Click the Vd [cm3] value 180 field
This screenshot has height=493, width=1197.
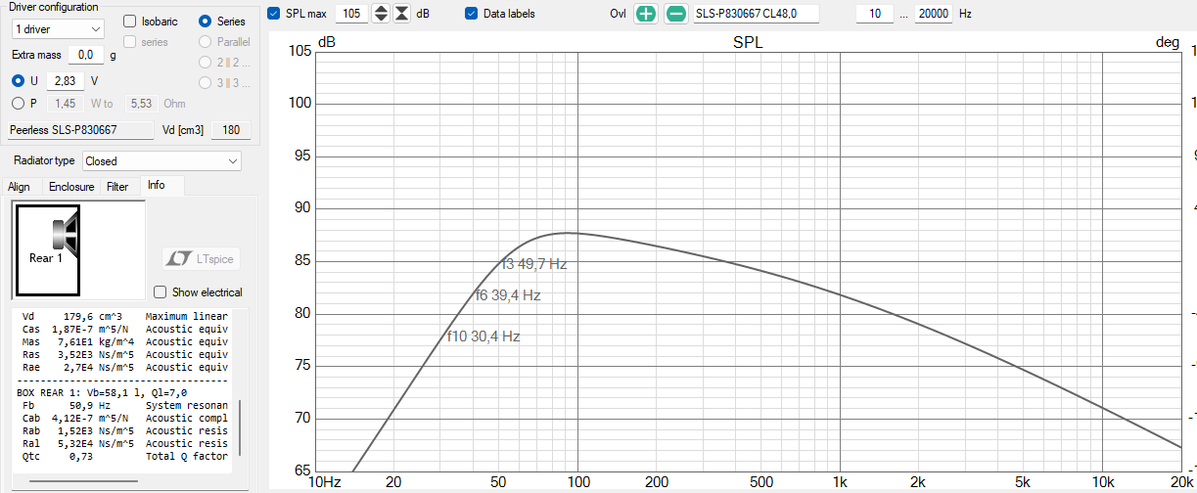[x=231, y=130]
